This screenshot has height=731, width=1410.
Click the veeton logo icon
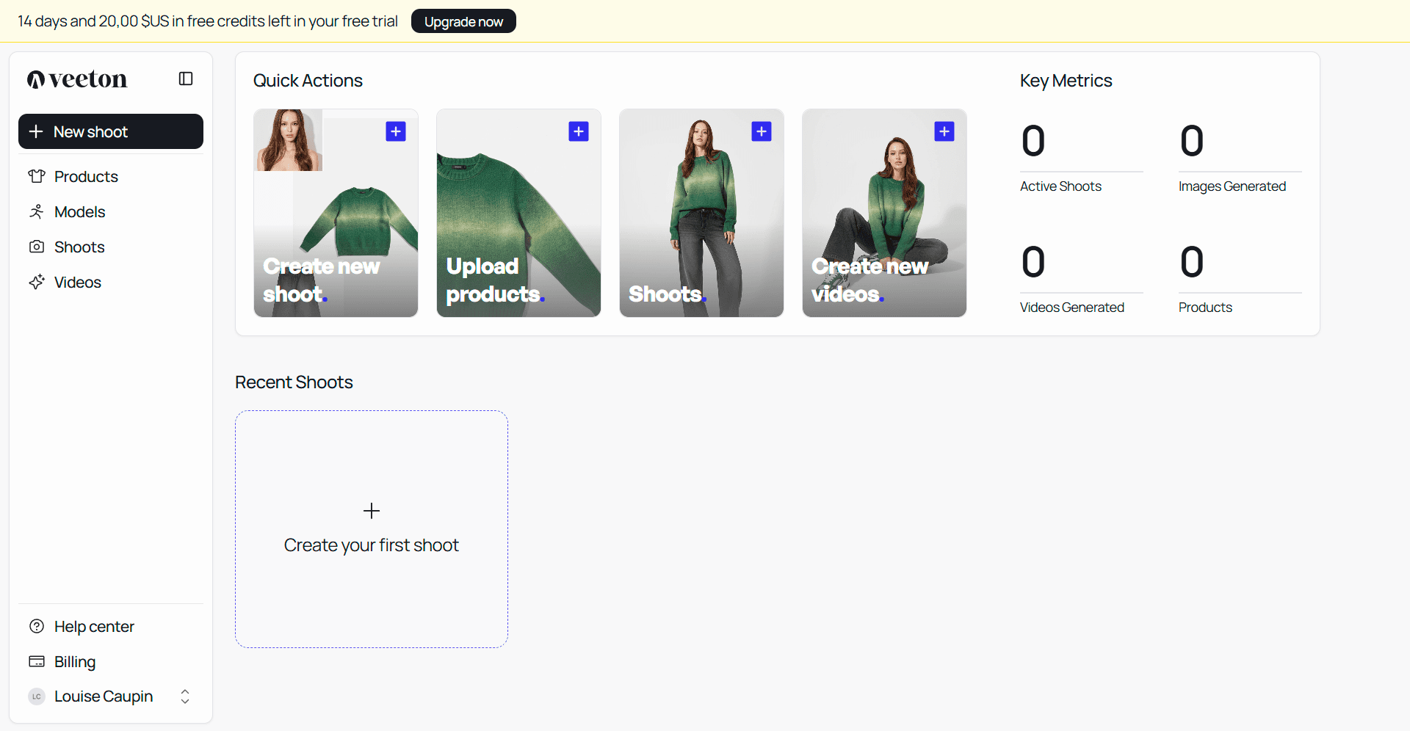pos(35,79)
